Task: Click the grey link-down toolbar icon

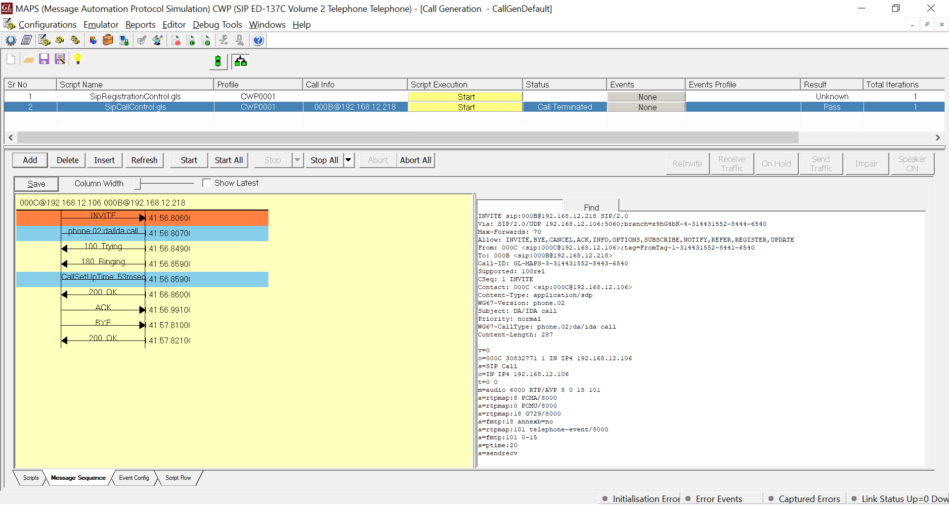Action: 240,41
